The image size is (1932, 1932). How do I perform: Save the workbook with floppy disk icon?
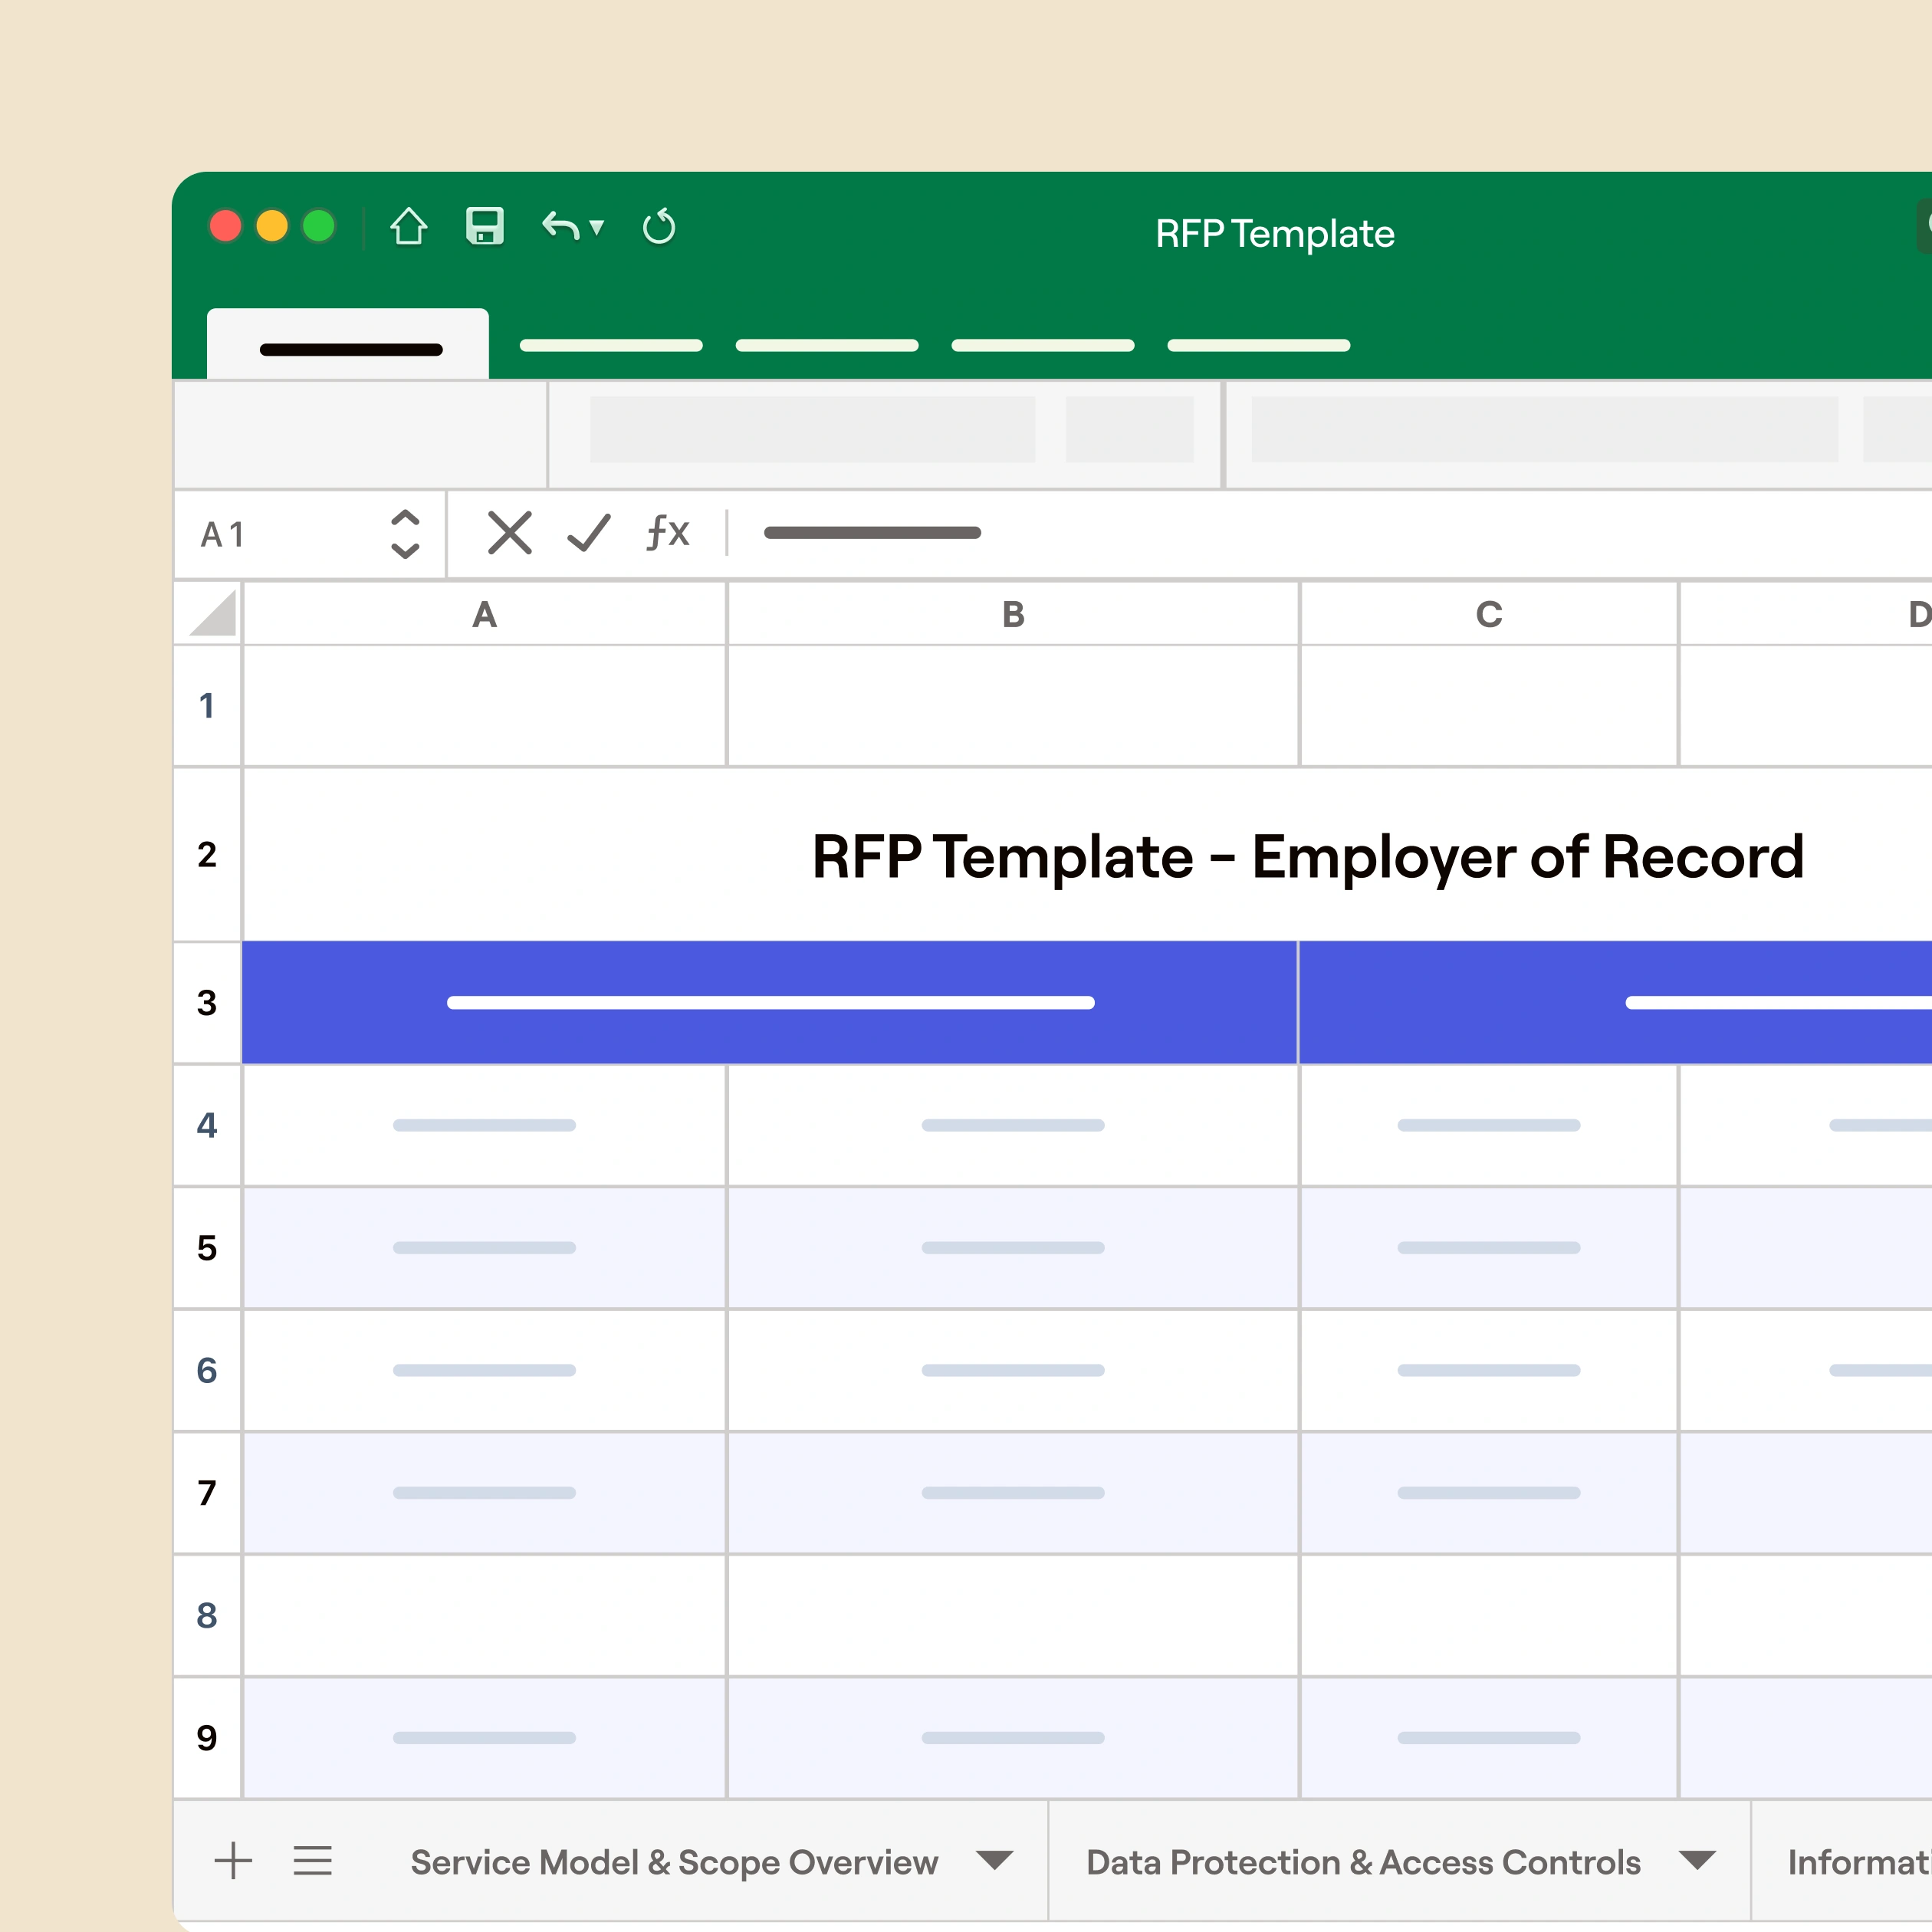(485, 226)
